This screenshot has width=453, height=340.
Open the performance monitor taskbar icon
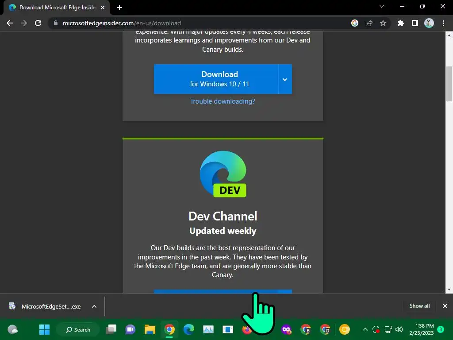(x=208, y=329)
